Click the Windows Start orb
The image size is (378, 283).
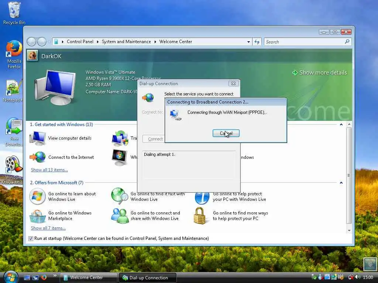(11, 277)
